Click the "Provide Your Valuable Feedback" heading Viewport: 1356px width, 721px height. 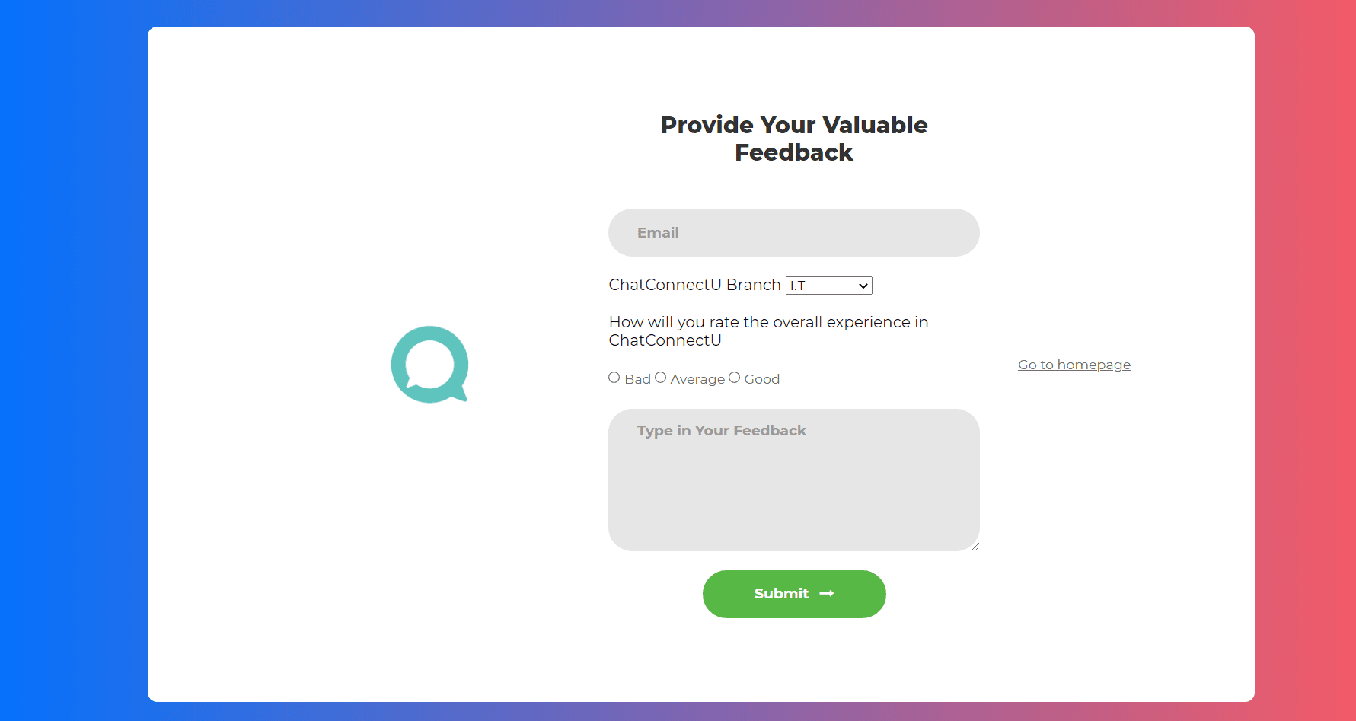pyautogui.click(x=794, y=139)
